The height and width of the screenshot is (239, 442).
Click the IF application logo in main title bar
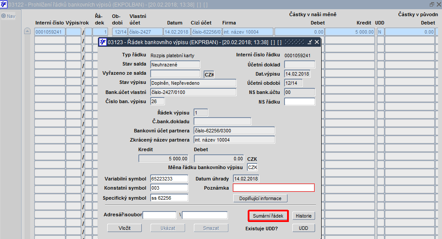[x=4, y=4]
